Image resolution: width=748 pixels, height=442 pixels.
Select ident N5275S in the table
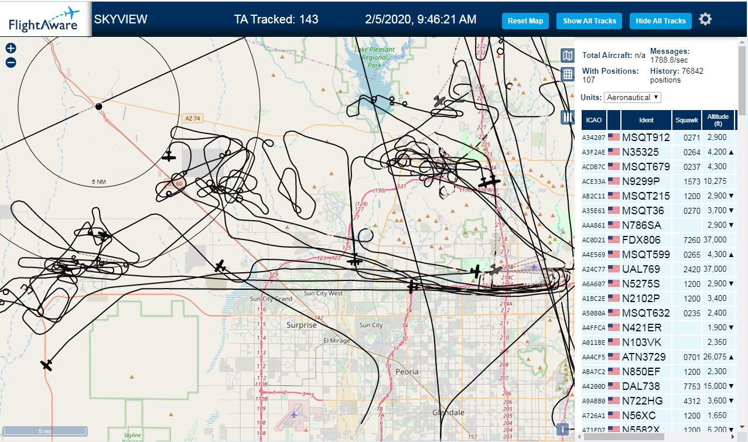point(641,284)
